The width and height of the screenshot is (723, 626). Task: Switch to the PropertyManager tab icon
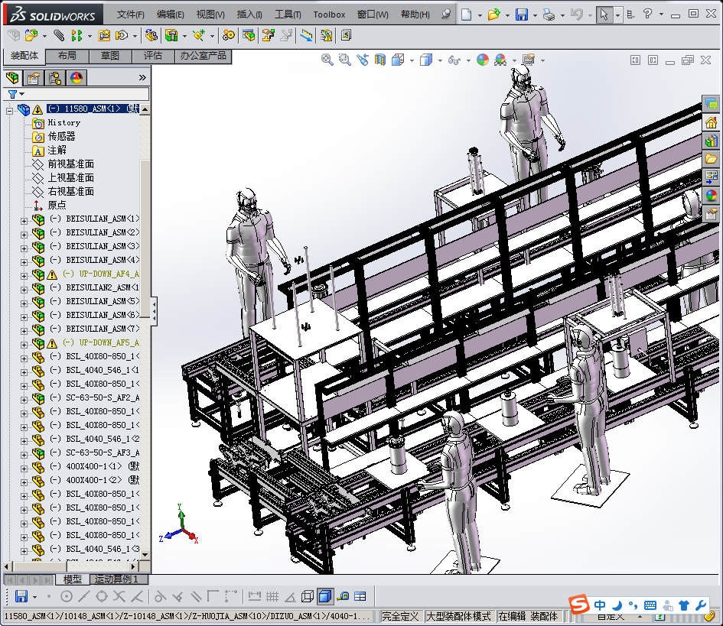point(34,77)
